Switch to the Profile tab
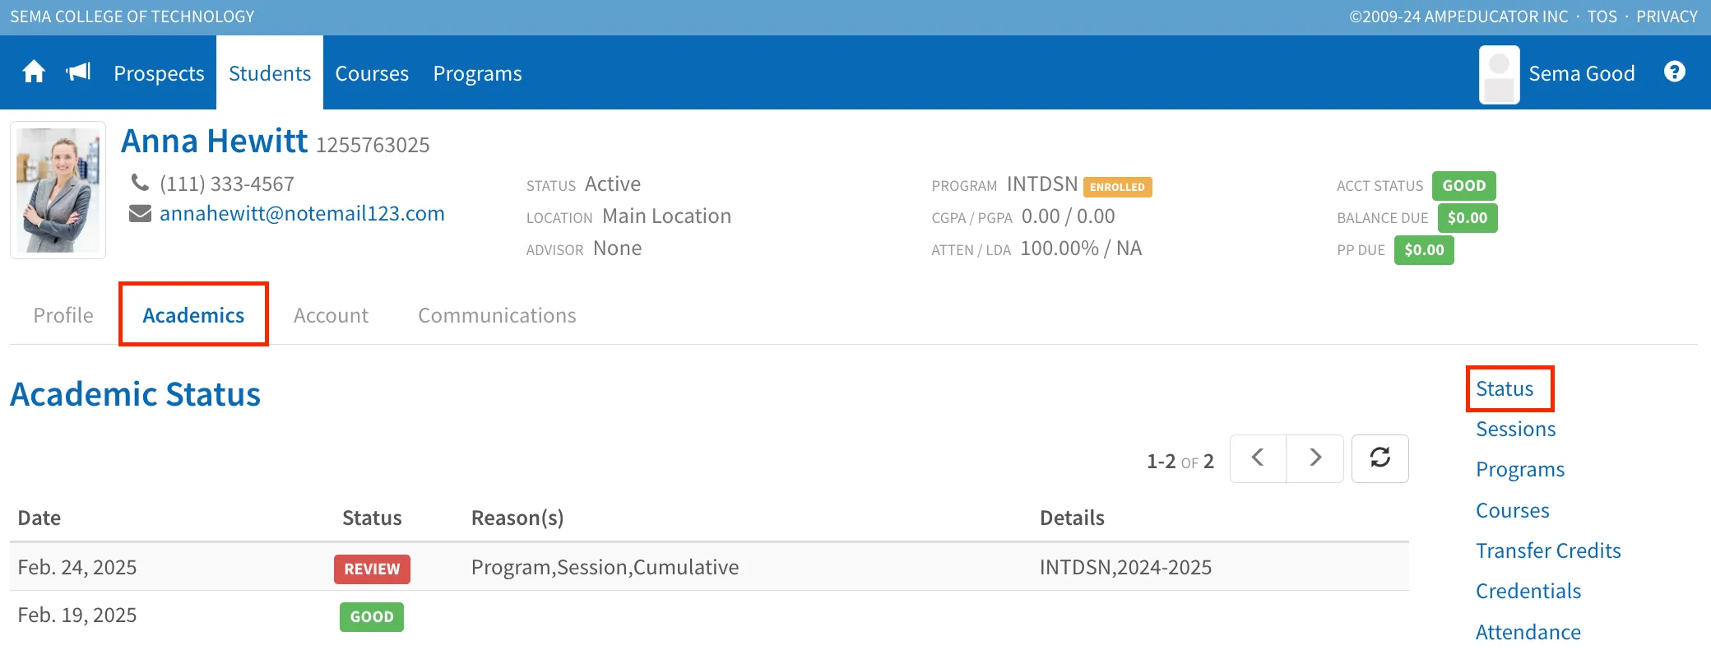This screenshot has height=655, width=1711. point(63,315)
